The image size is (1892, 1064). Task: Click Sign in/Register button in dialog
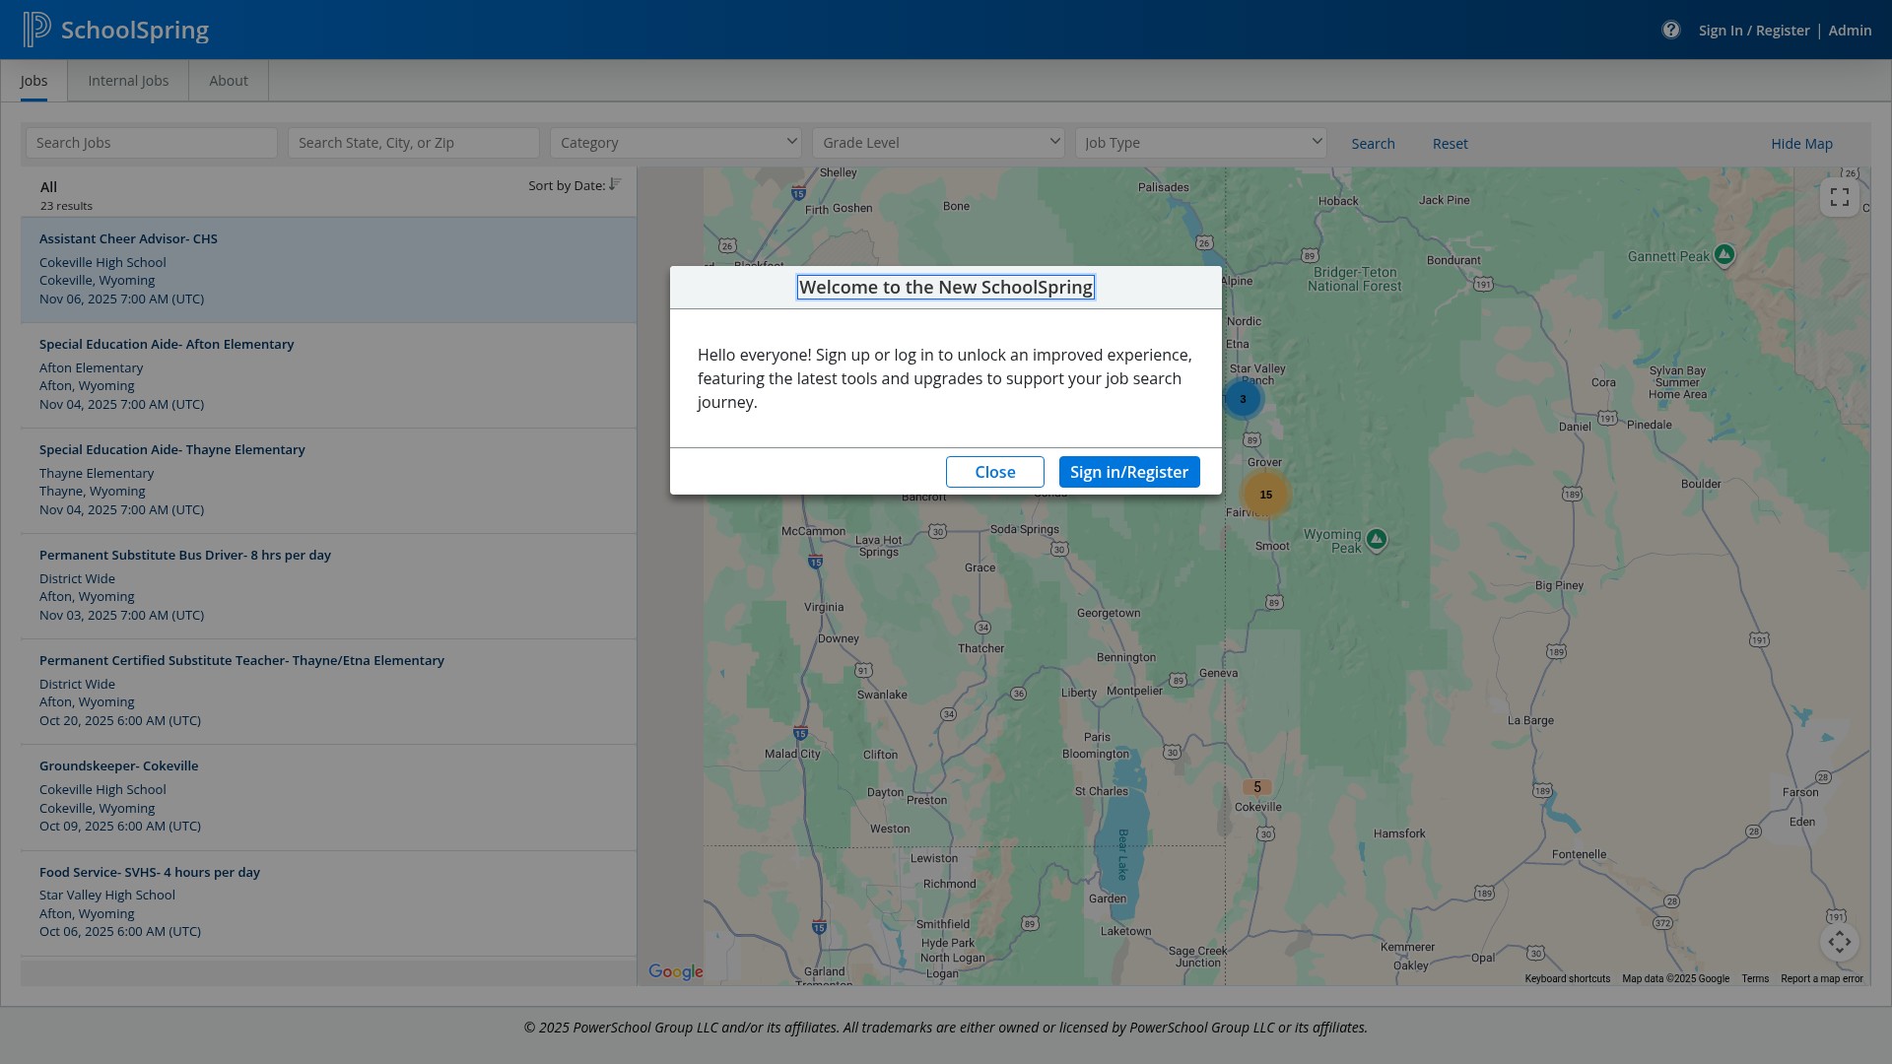[1129, 472]
